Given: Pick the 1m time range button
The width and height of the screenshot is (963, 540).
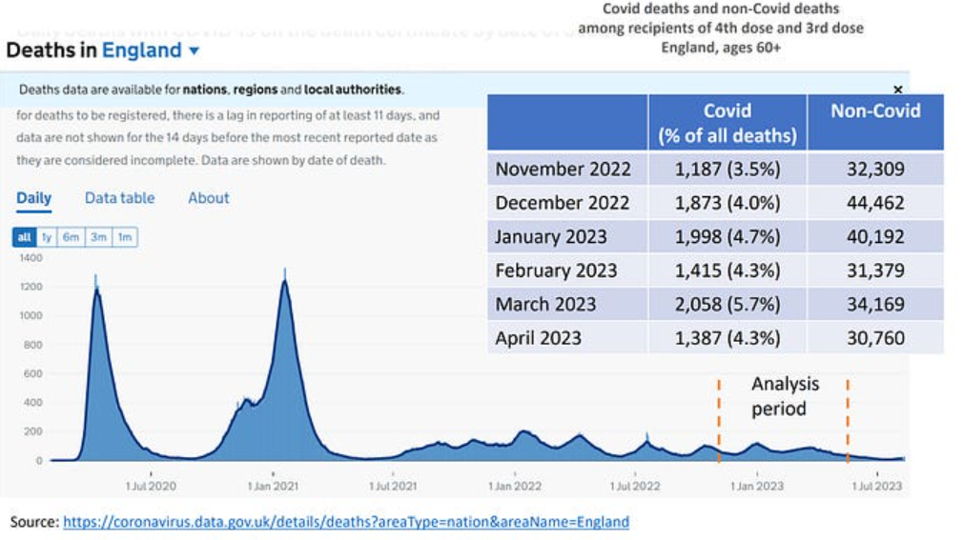Looking at the screenshot, I should (125, 237).
